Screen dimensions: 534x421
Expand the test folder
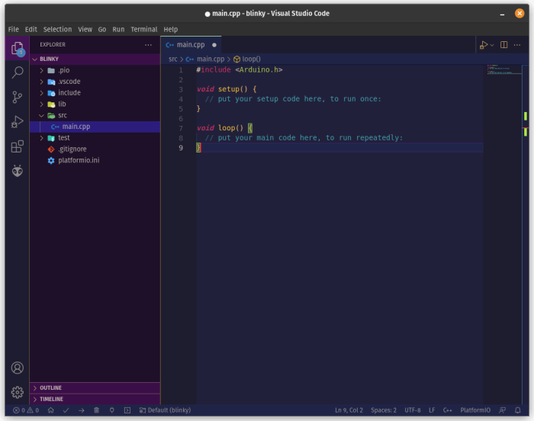[41, 137]
